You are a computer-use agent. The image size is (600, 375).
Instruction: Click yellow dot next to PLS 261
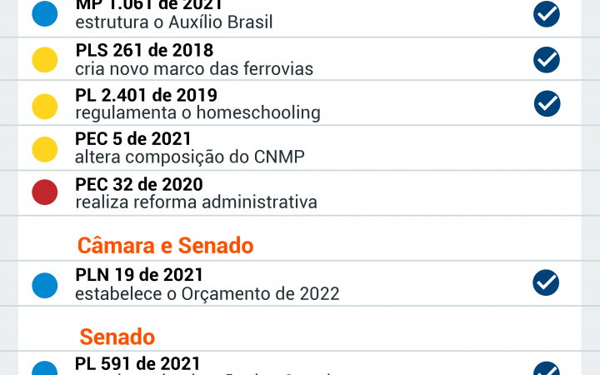tap(45, 59)
